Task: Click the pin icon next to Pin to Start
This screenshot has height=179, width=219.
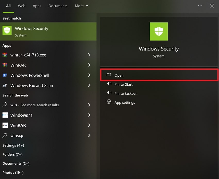Action: pos(109,84)
